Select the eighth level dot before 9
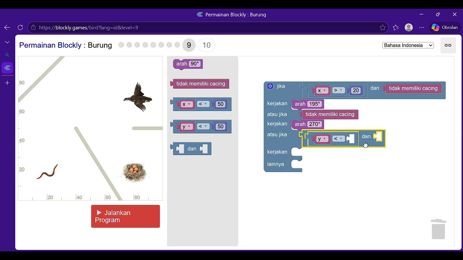463x260 pixels. [x=177, y=45]
